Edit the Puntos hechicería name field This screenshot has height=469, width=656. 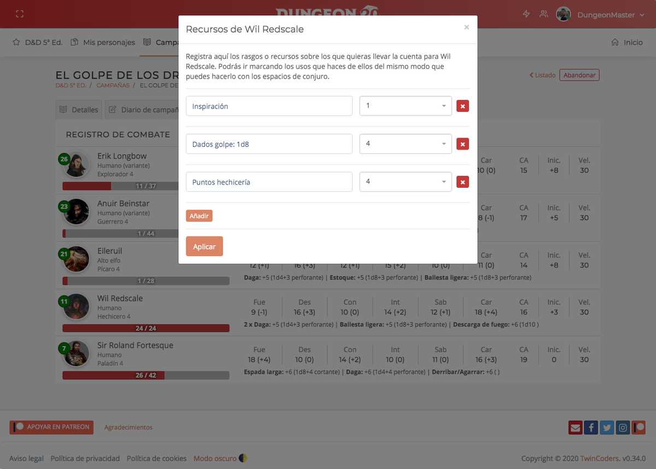pos(269,182)
